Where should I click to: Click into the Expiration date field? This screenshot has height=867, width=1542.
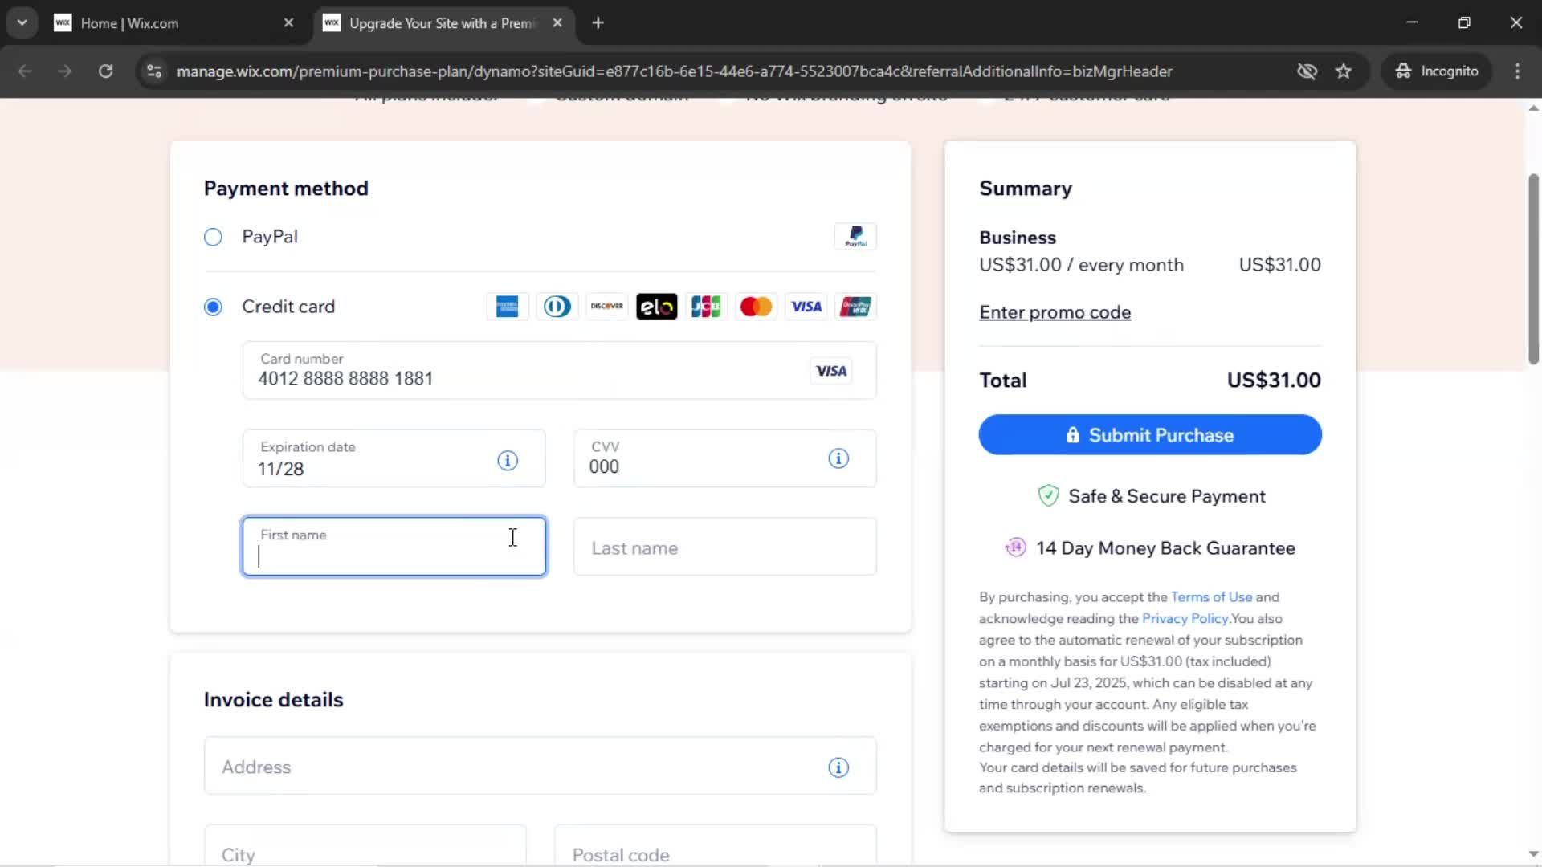tap(394, 458)
